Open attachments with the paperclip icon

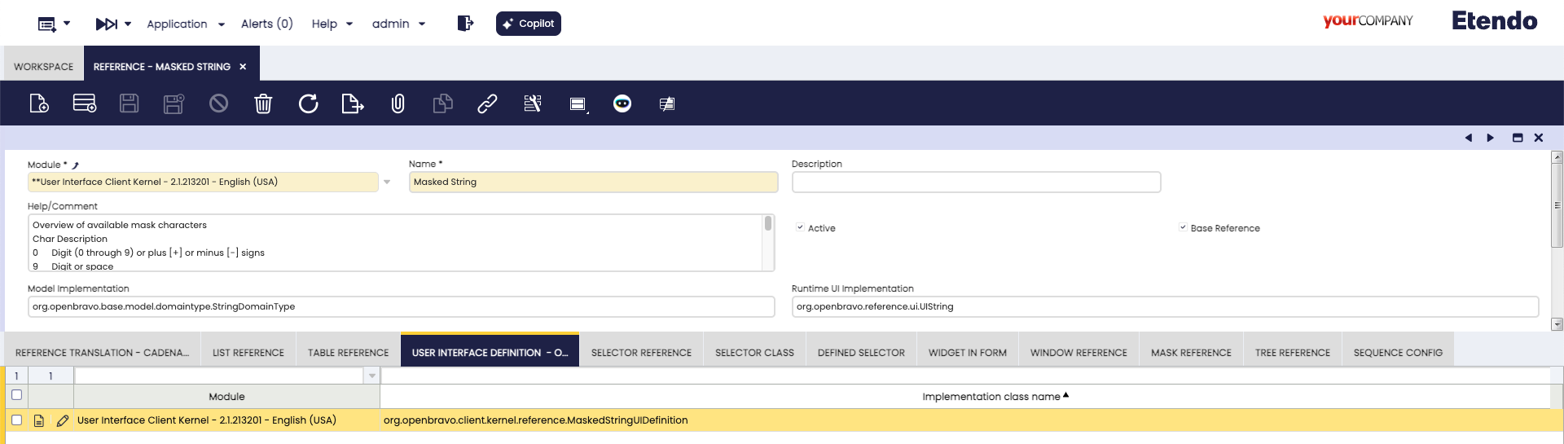(398, 103)
